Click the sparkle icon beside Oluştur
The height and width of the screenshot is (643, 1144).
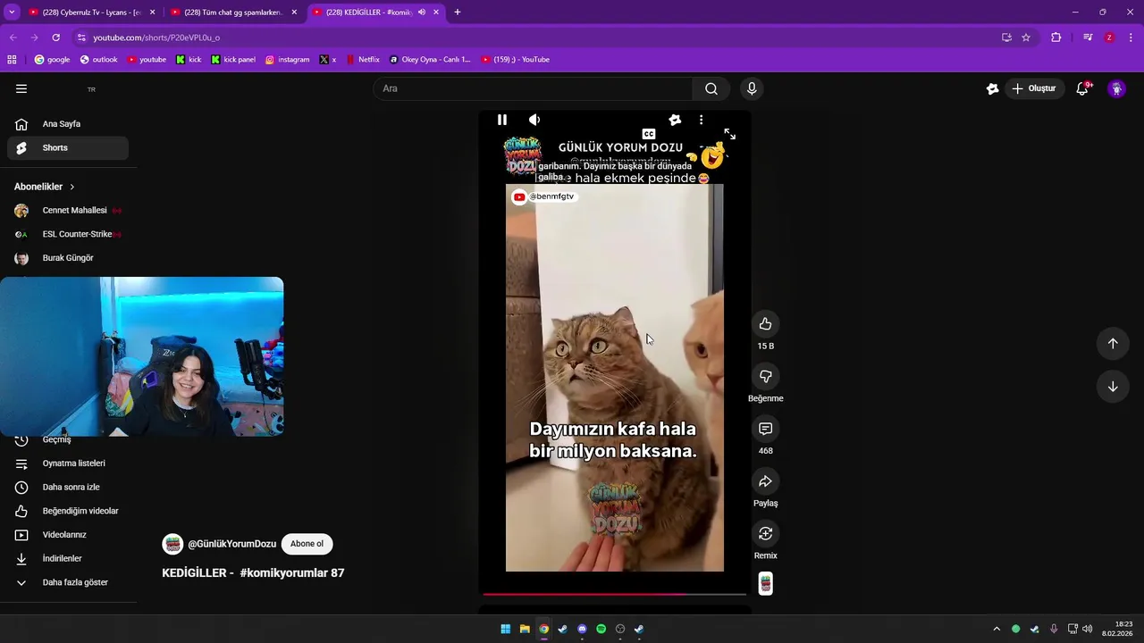[992, 88]
